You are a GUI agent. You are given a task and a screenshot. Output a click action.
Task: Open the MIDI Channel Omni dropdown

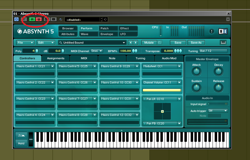(97, 51)
